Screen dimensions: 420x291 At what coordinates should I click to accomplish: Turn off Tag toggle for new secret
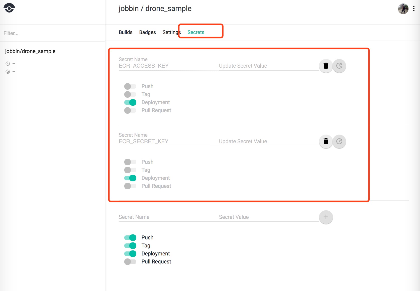tap(130, 246)
